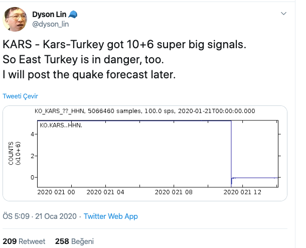Click the vertical signal drop line in the chart

[231, 151]
